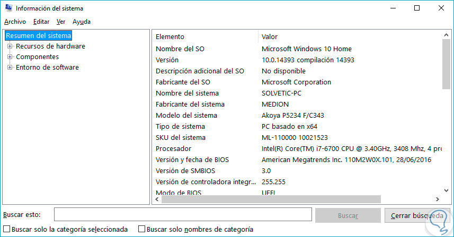454x237 pixels.
Task: Enable Buscar solo la categoría seleccionada checkbox
Action: tap(6, 230)
